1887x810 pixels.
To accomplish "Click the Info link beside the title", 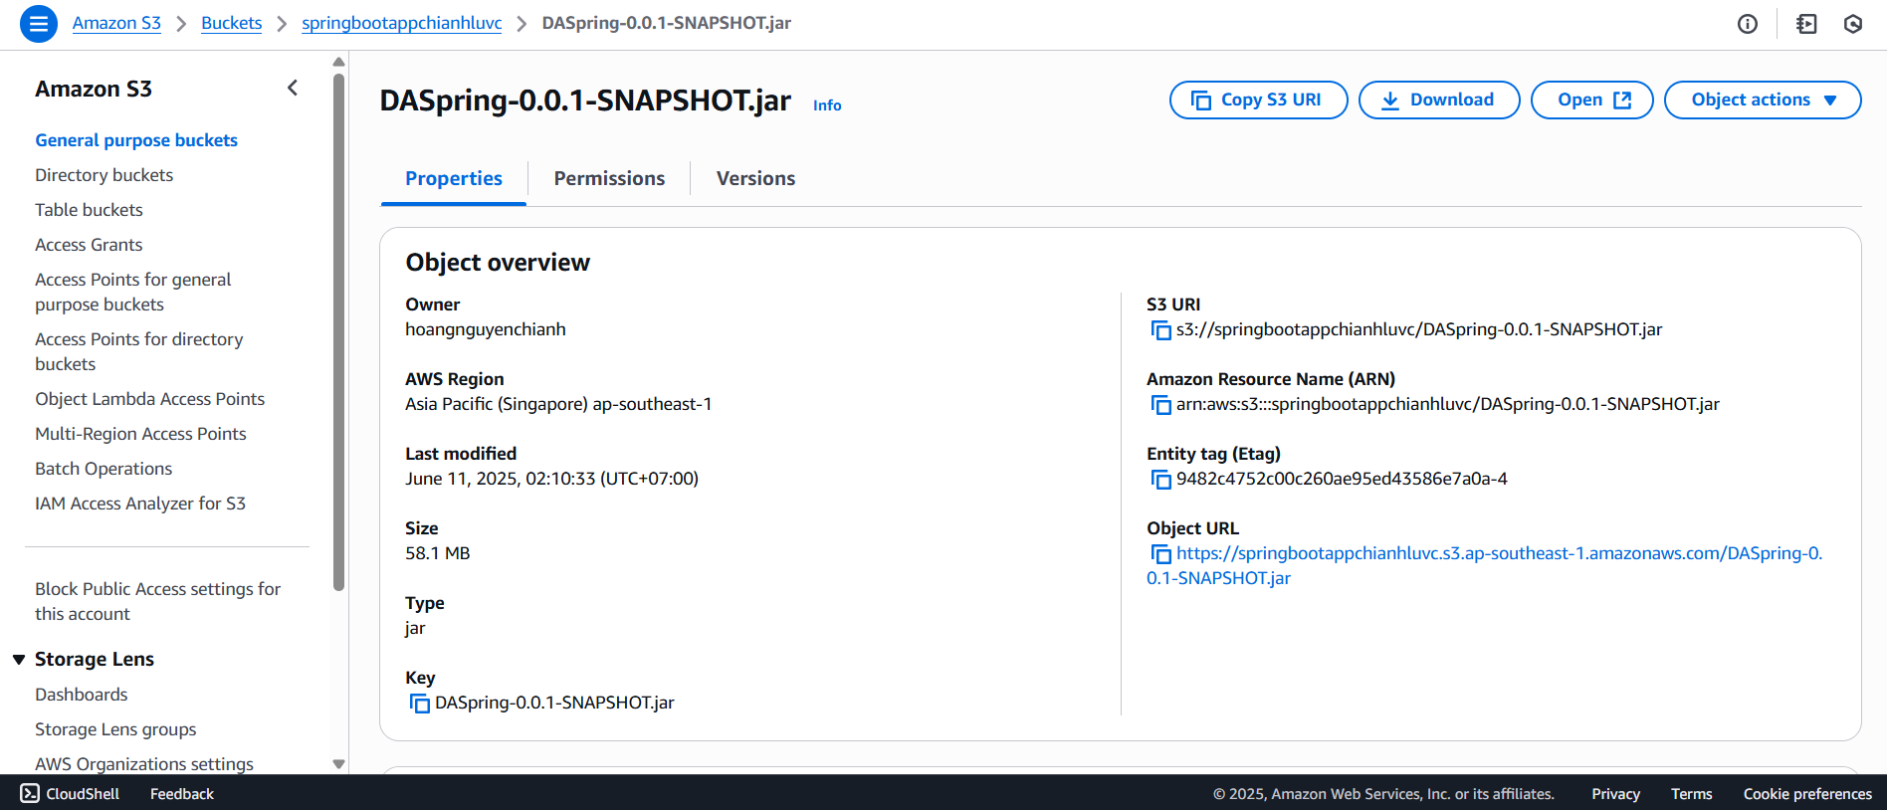I will pos(827,105).
